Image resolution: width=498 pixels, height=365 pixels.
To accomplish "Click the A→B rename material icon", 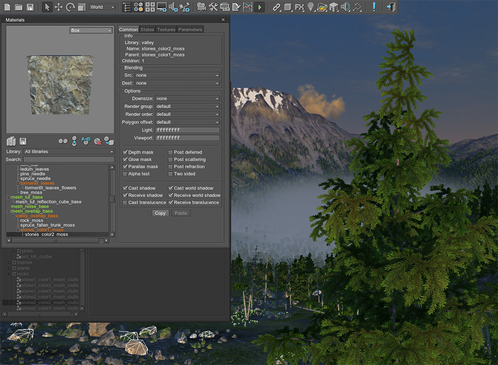I will (x=86, y=141).
